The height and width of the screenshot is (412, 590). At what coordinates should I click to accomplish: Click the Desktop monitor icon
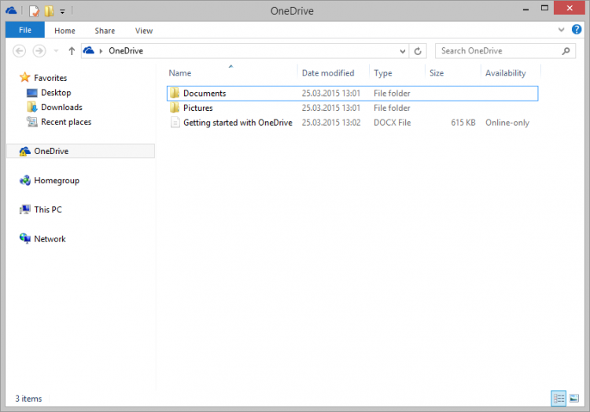pos(32,93)
